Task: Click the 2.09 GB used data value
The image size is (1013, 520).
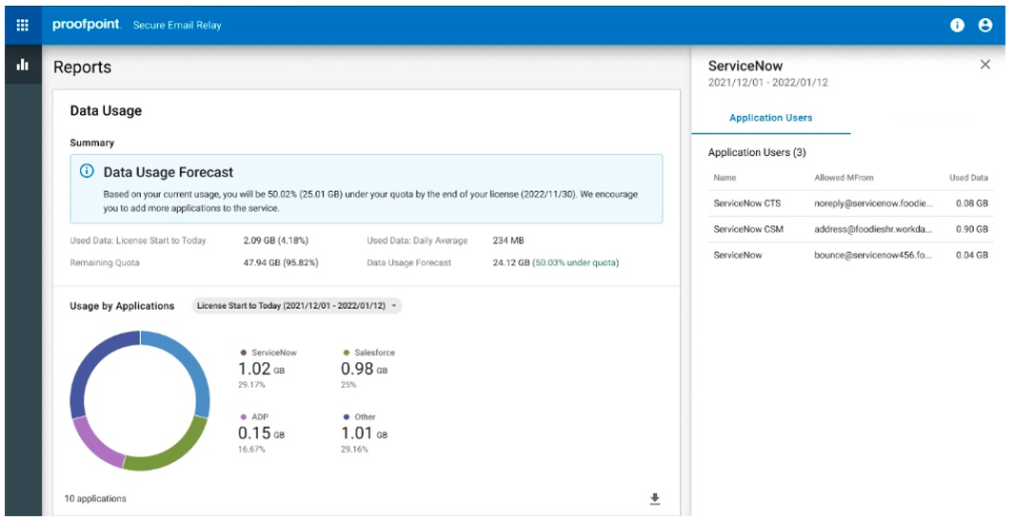Action: [x=275, y=240]
